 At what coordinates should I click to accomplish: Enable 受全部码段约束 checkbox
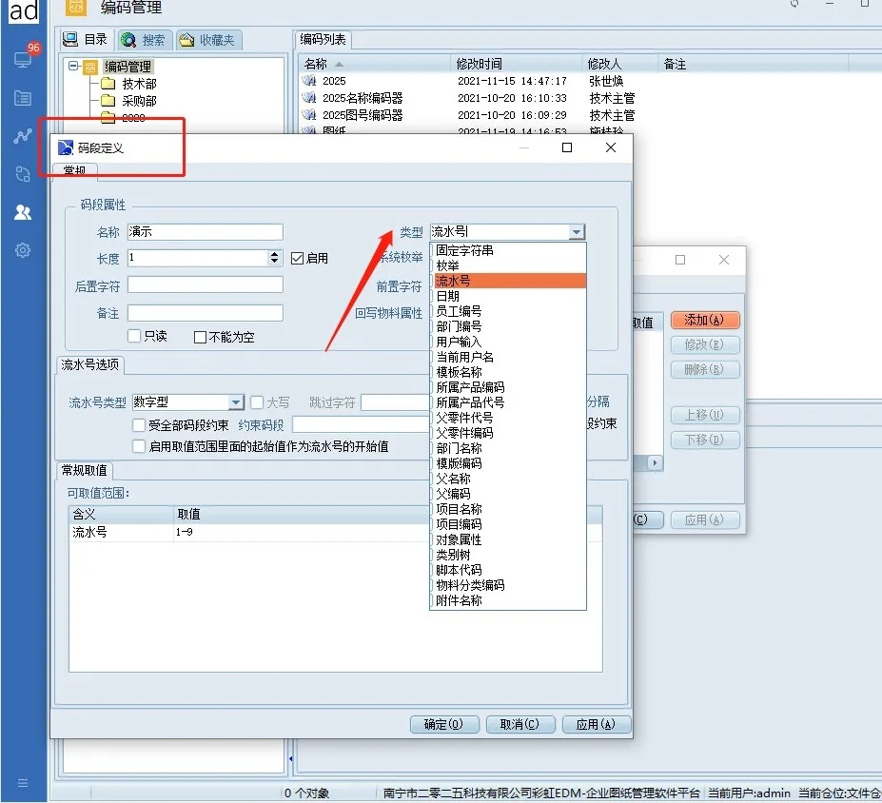coord(138,424)
